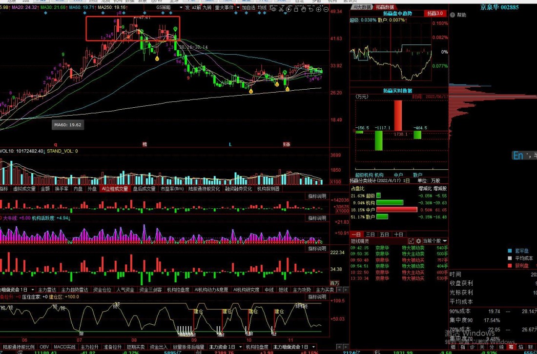The width and height of the screenshot is (537, 354).
Task: Open the 当前个股 dropdown
Action: pos(435,241)
